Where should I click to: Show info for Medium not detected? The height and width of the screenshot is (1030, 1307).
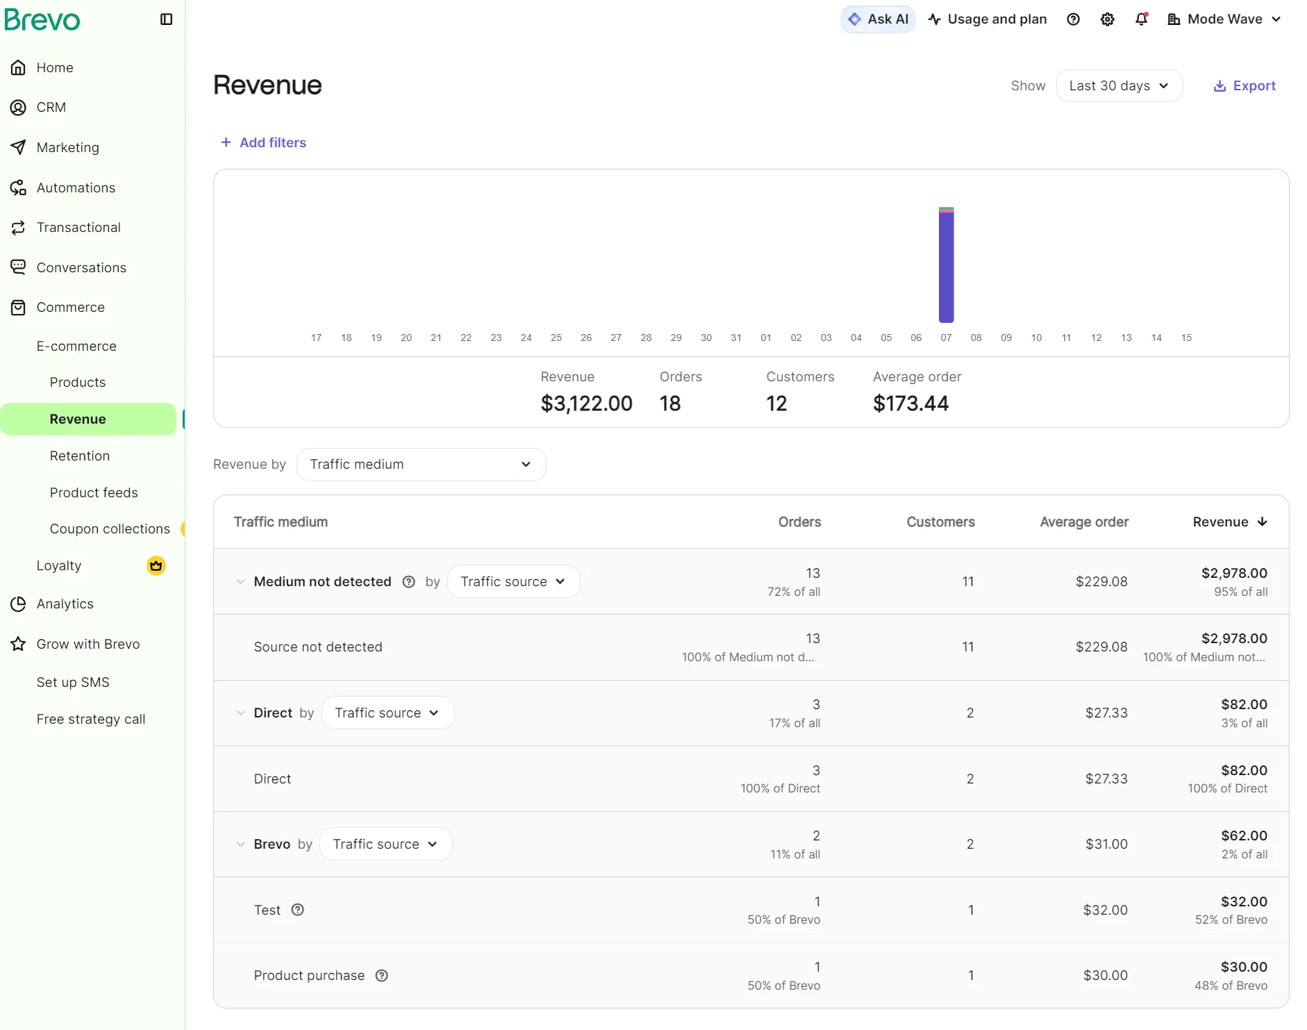click(409, 582)
